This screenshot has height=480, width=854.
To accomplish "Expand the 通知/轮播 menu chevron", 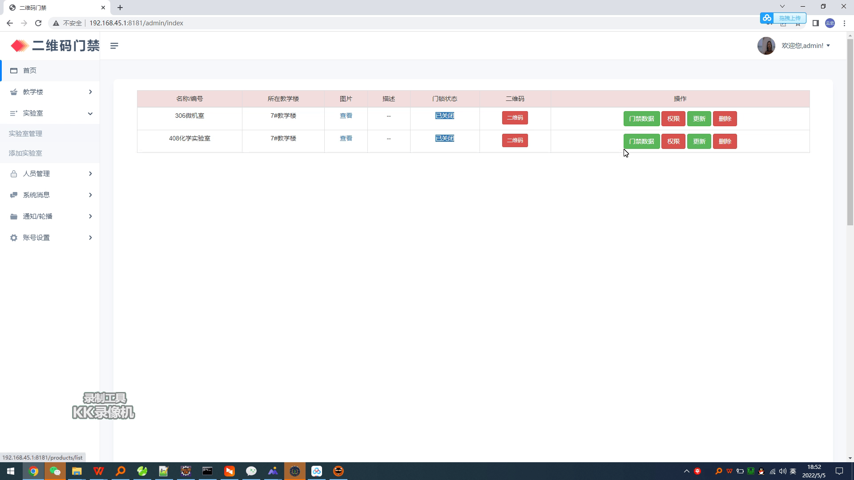I will coord(90,216).
